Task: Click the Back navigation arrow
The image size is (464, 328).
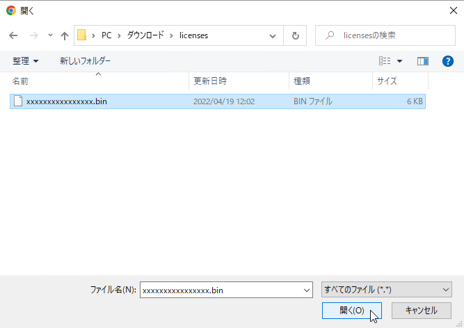Action: tap(13, 35)
